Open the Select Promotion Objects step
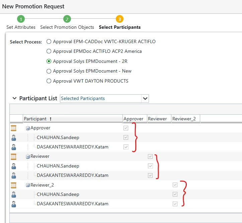 67,27
